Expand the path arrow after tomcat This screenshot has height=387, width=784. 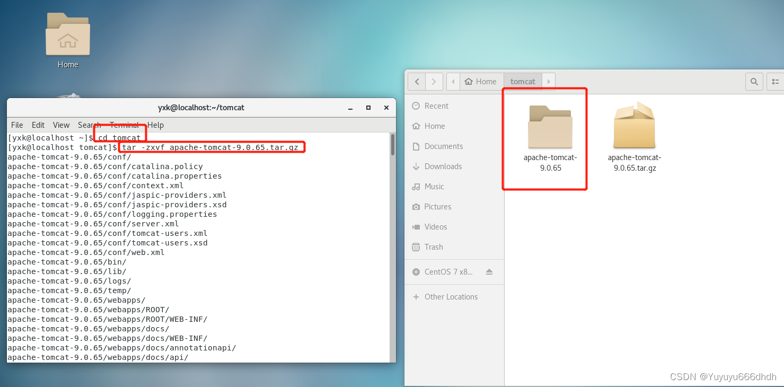(549, 81)
